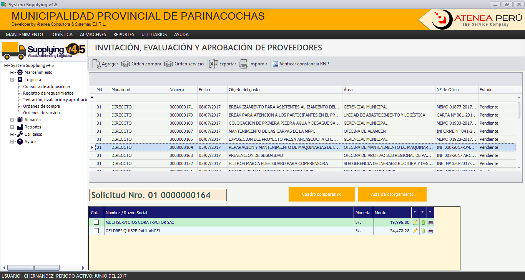Screen dimensions: 525x280
Task: Export the list with the Exportar icon
Action: click(213, 64)
